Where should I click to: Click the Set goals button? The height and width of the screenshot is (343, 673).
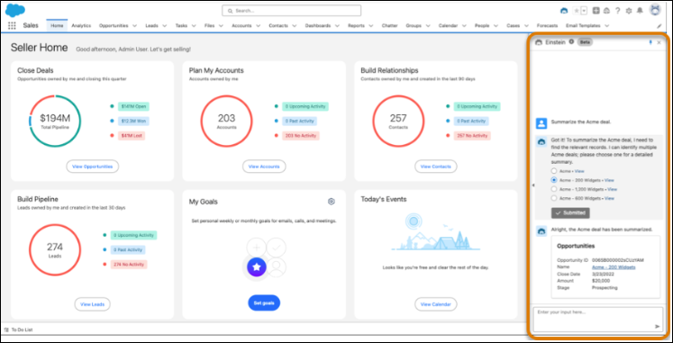(x=264, y=302)
